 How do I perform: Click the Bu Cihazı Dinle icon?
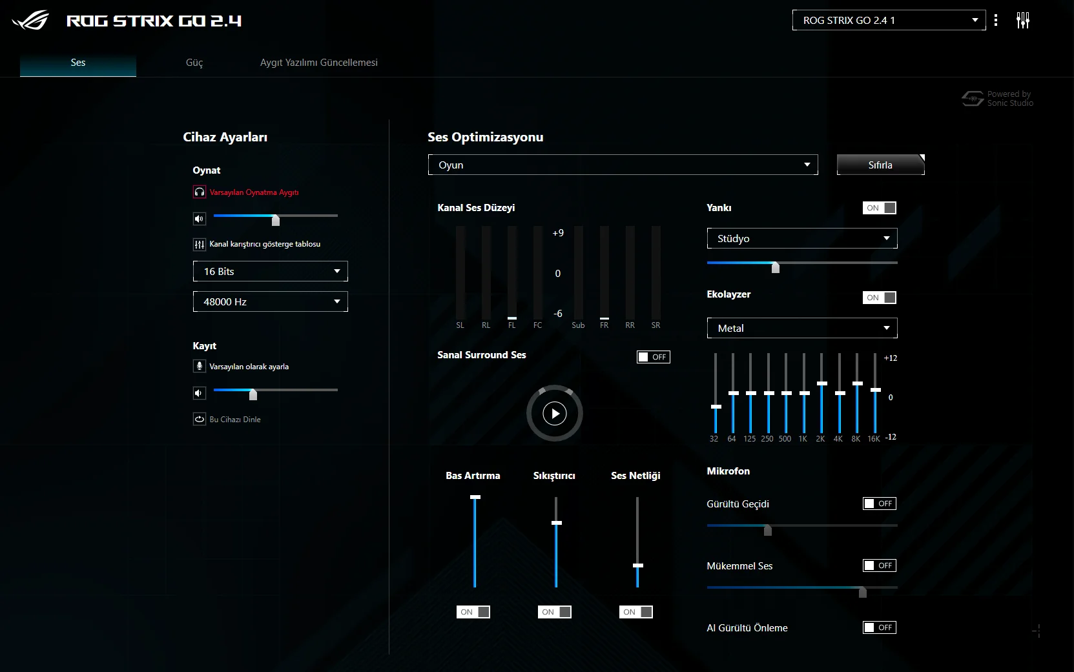tap(200, 419)
